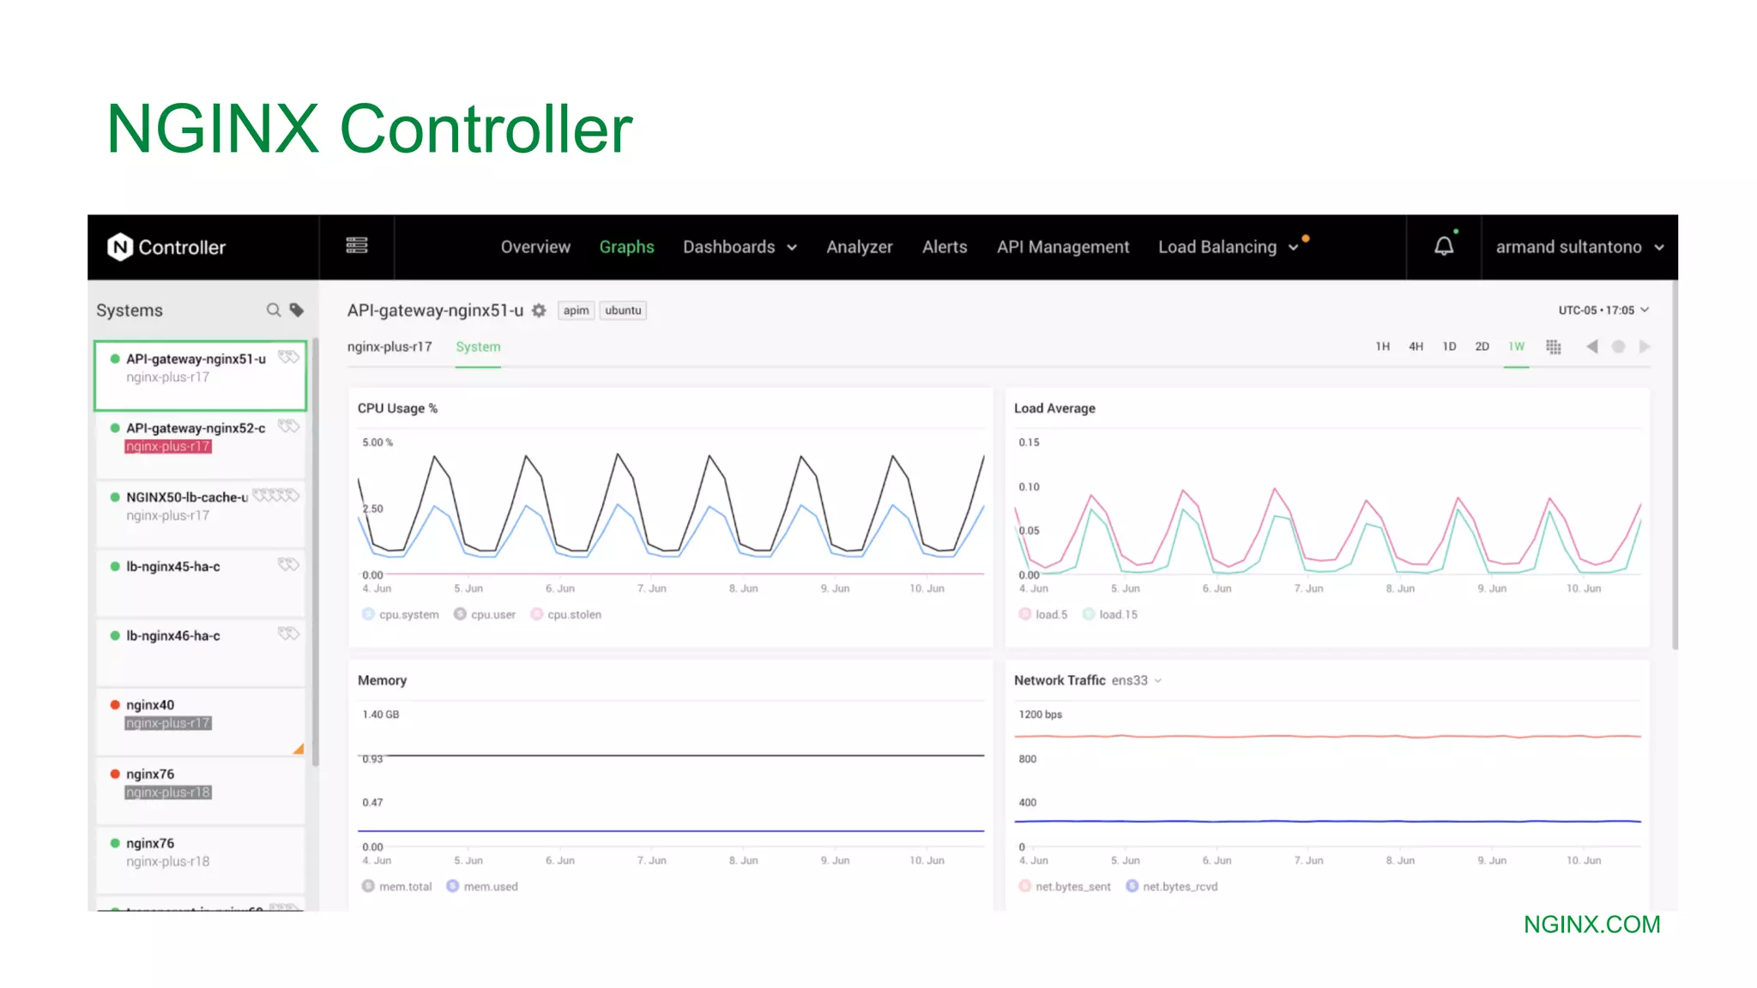This screenshot has width=1757, height=988.
Task: Select lb-nginx46-ha-c system
Action: coord(200,653)
